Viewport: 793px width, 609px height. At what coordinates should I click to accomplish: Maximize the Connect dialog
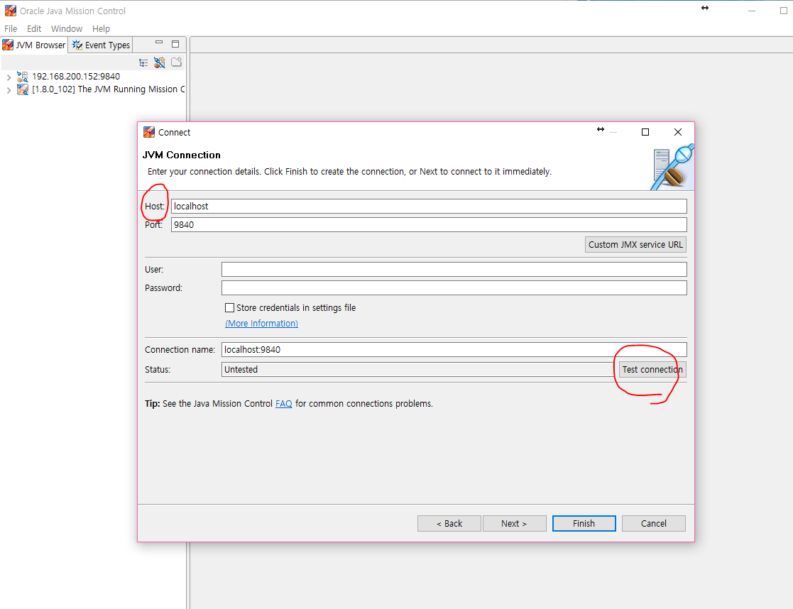pos(645,132)
